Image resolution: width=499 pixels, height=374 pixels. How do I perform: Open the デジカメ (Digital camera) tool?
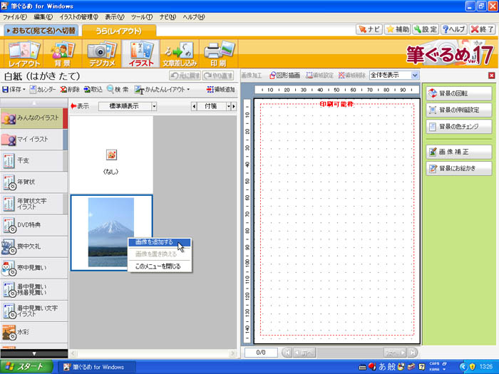101,53
